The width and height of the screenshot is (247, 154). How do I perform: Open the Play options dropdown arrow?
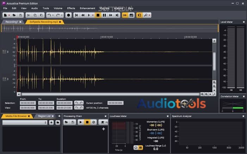coord(93,15)
